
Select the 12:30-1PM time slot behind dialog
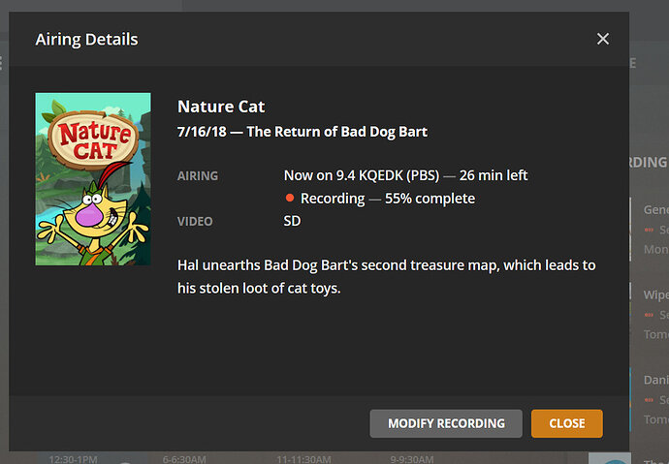coord(74,458)
